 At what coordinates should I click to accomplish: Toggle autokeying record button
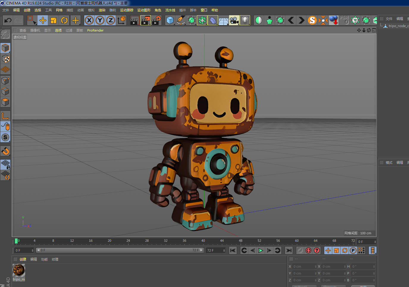point(308,250)
